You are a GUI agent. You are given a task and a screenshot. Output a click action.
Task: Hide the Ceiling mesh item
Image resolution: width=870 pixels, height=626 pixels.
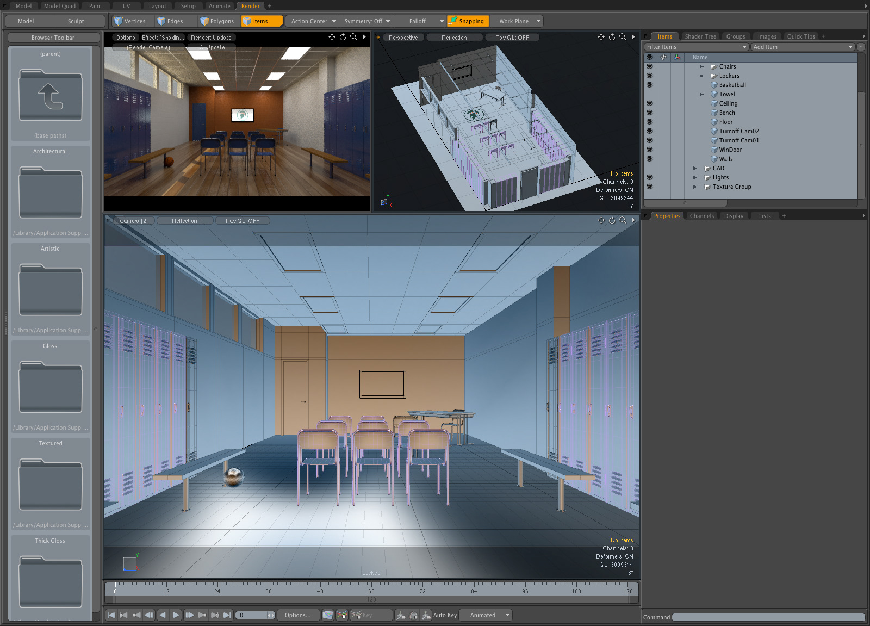tap(649, 103)
